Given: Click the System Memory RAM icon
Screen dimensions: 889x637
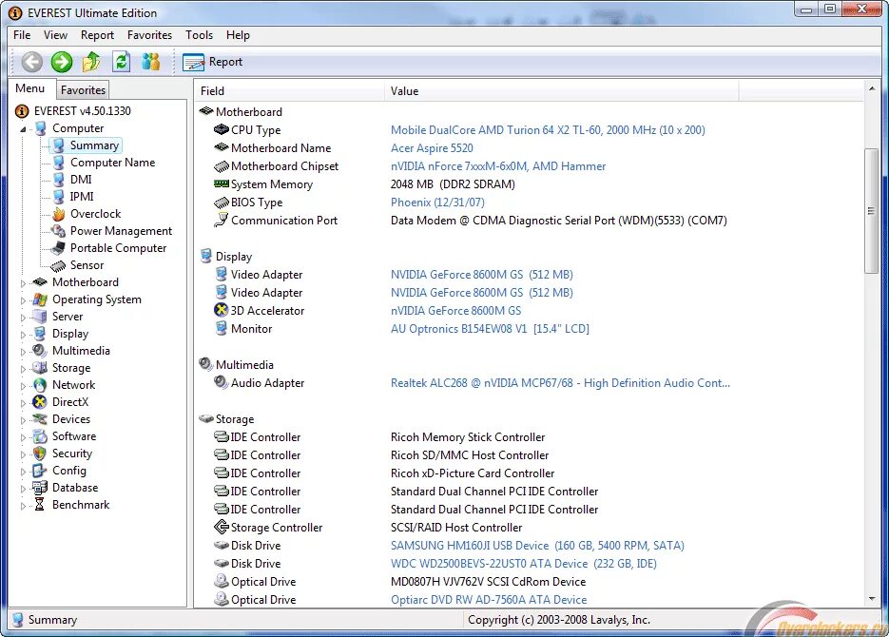Looking at the screenshot, I should tap(222, 183).
